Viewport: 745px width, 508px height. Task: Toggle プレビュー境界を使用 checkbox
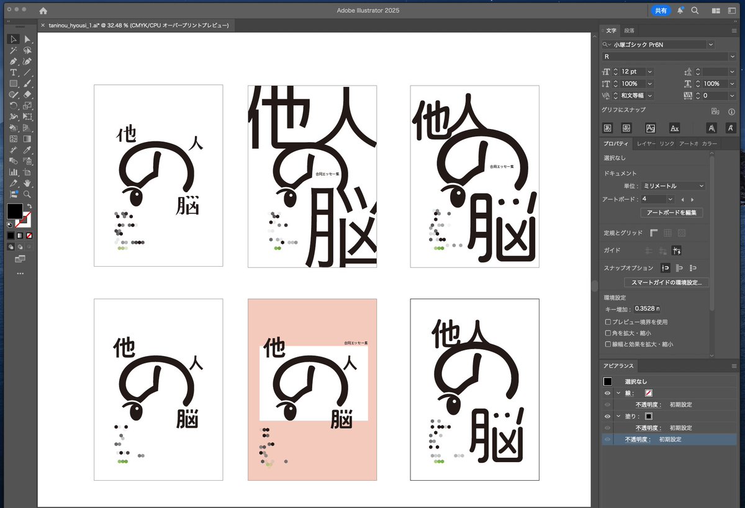pyautogui.click(x=608, y=322)
